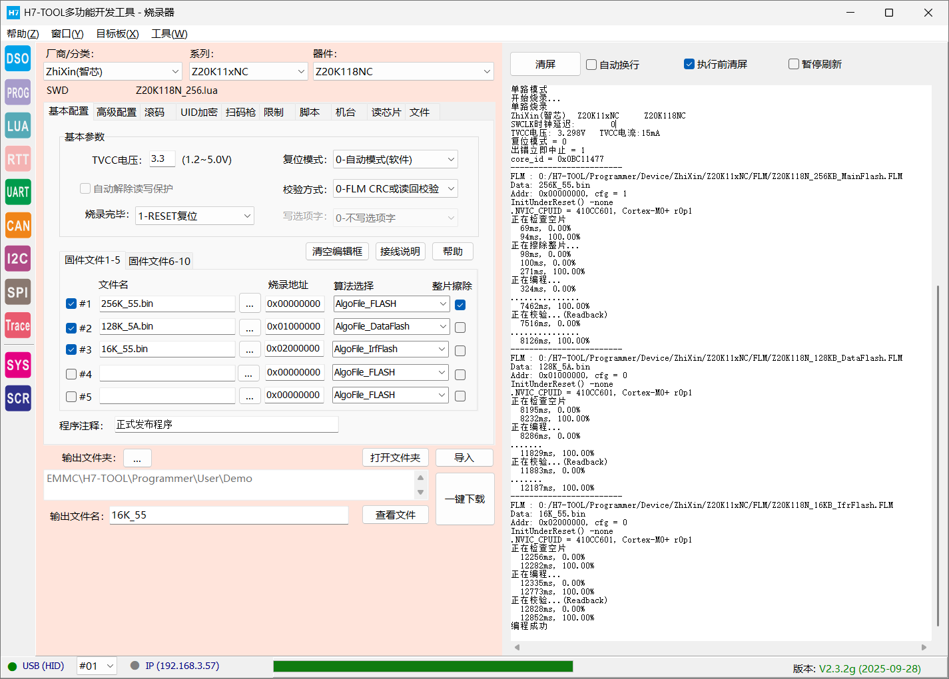
Task: Enable the 自动换行 checkbox
Action: tap(591, 65)
